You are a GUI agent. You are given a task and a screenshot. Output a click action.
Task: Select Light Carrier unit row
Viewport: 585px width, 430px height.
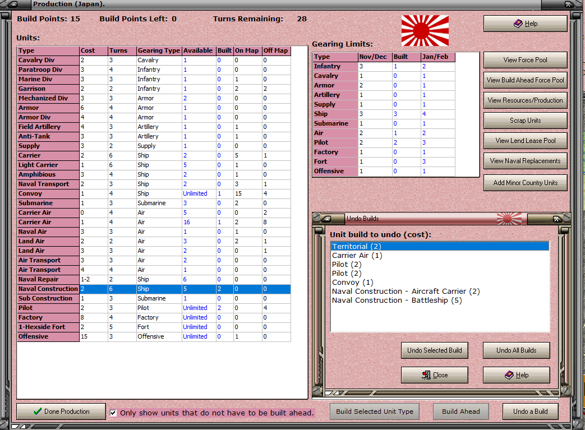point(154,165)
